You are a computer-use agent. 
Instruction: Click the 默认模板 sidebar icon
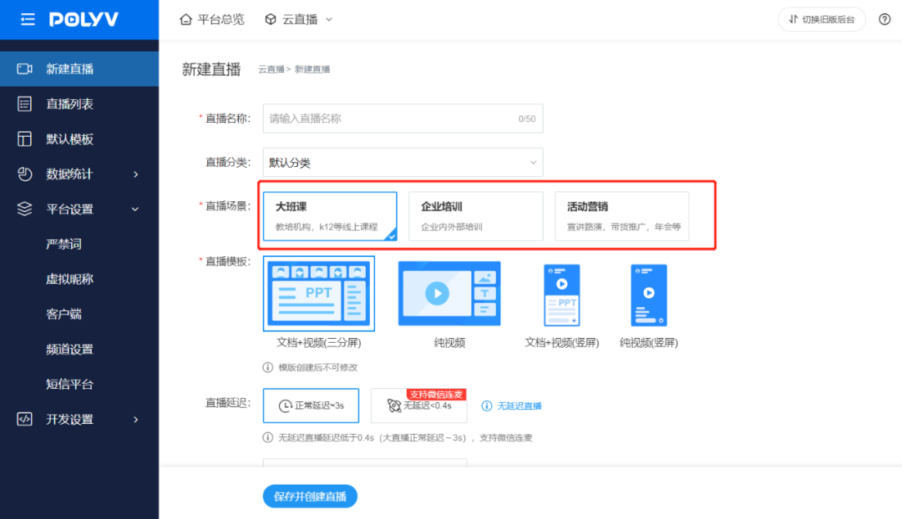point(25,139)
